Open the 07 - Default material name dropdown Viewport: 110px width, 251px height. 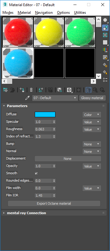(x=55, y=98)
